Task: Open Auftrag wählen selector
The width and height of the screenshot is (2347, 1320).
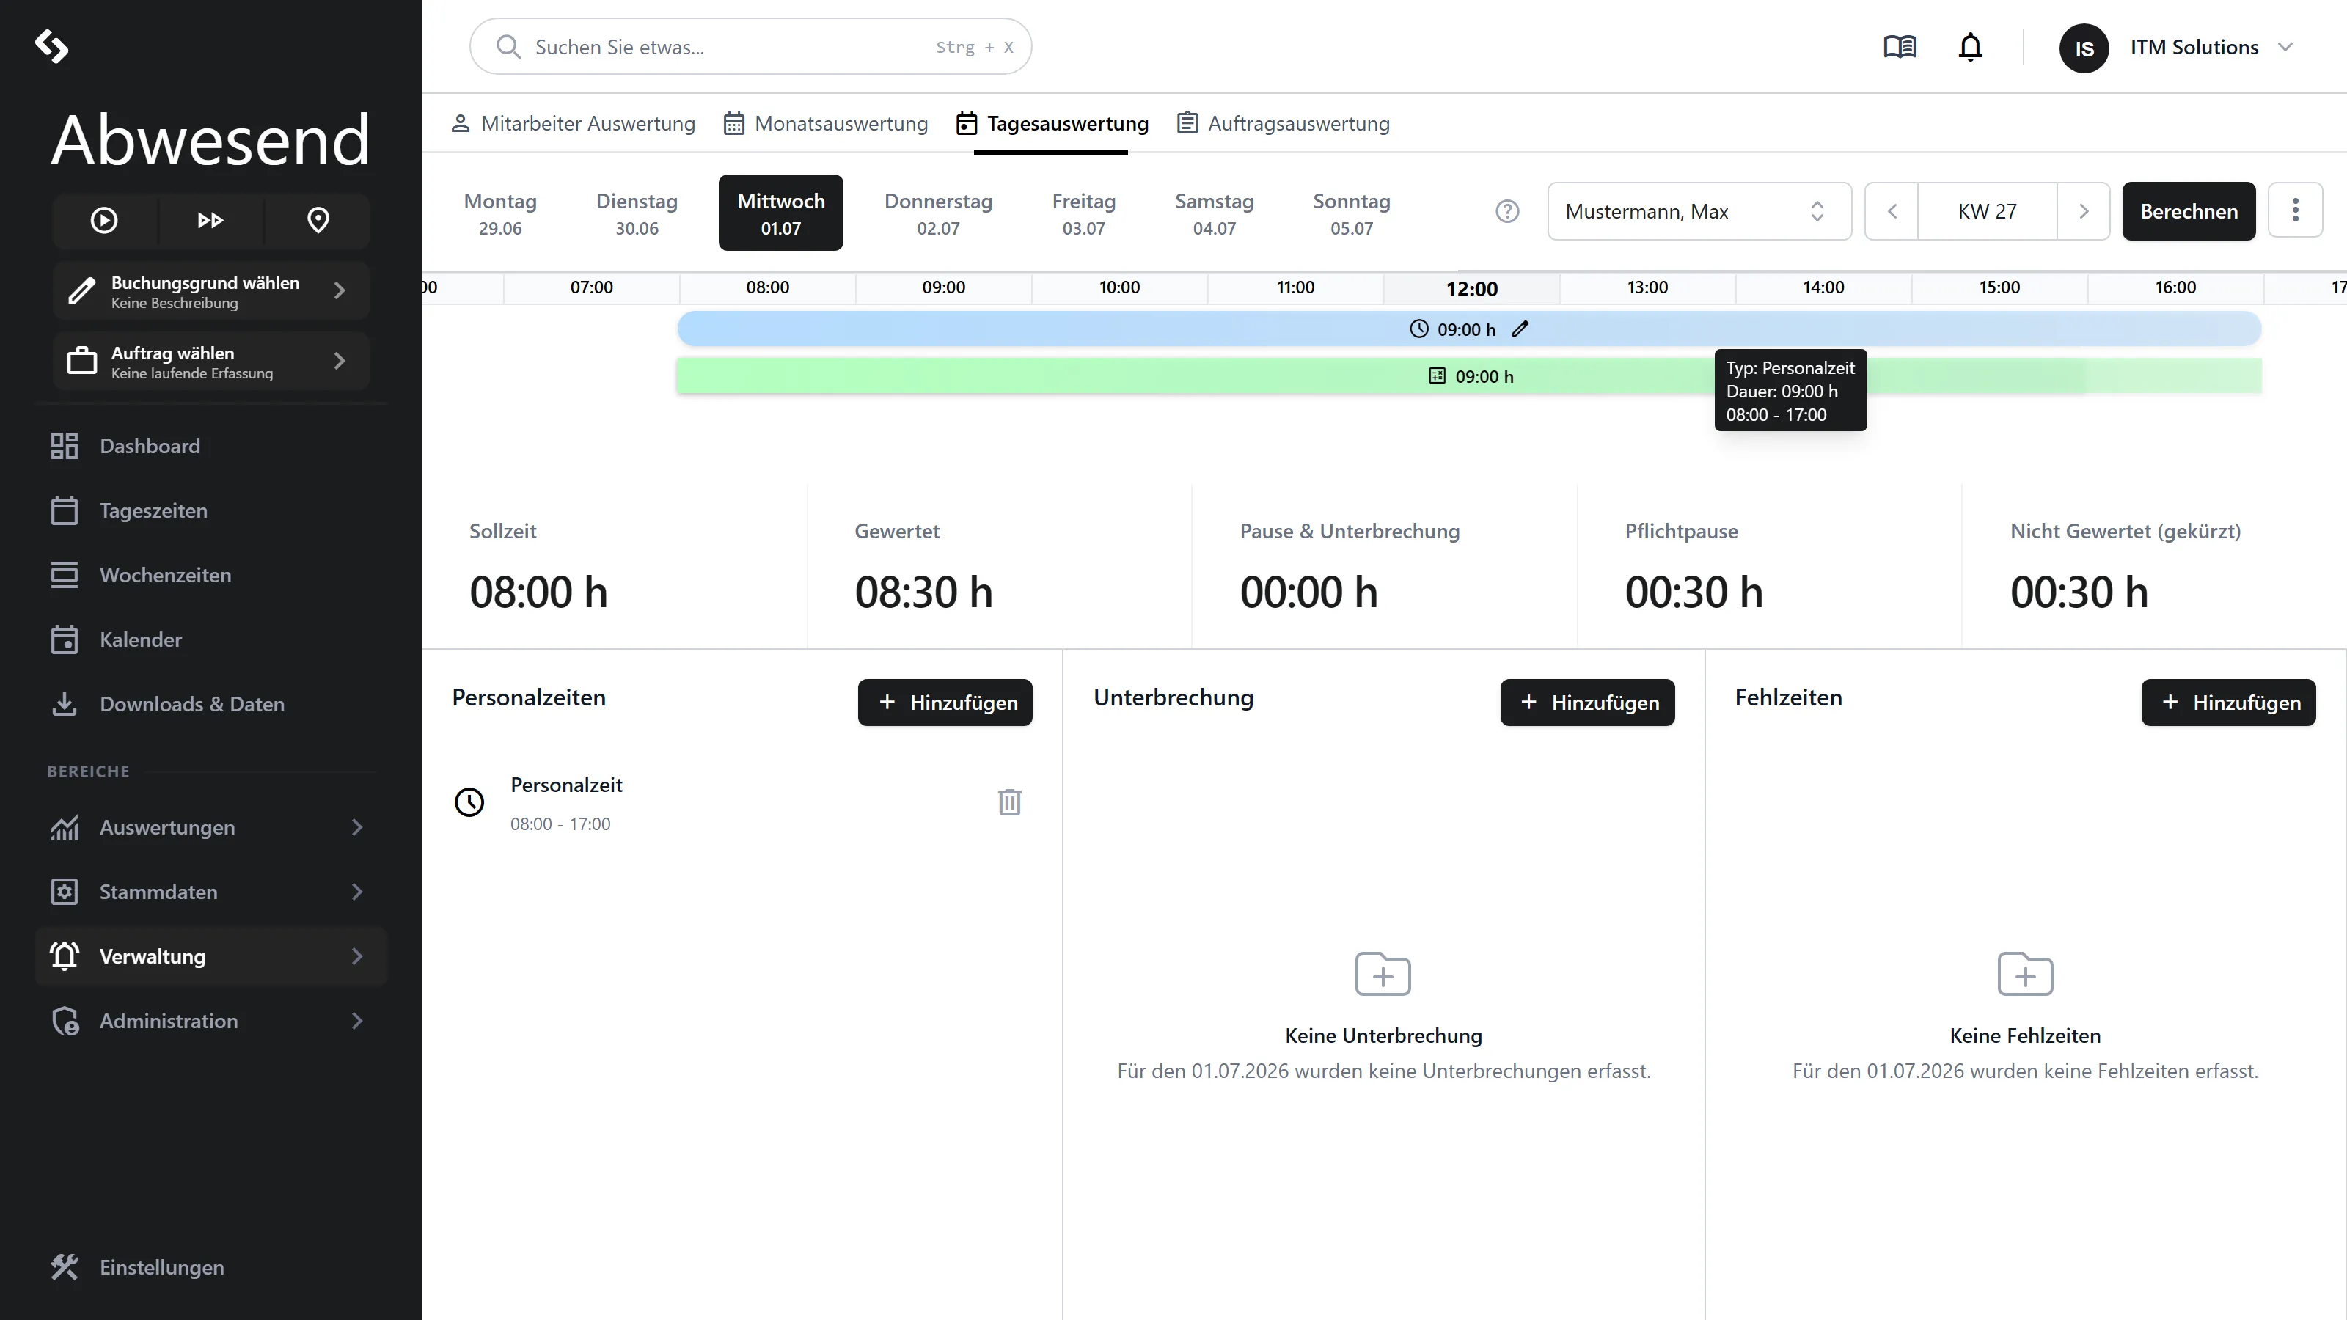Action: click(211, 362)
